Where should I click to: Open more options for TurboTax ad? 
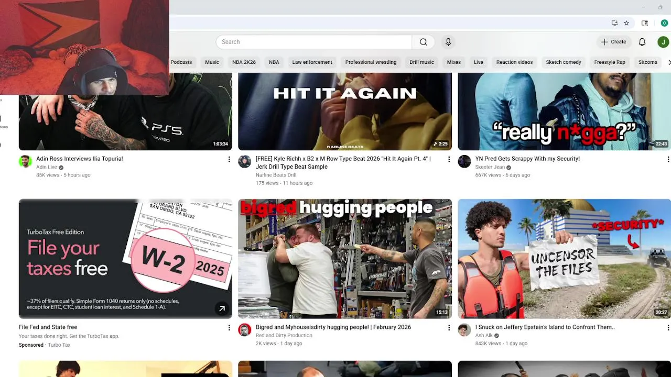(x=229, y=328)
